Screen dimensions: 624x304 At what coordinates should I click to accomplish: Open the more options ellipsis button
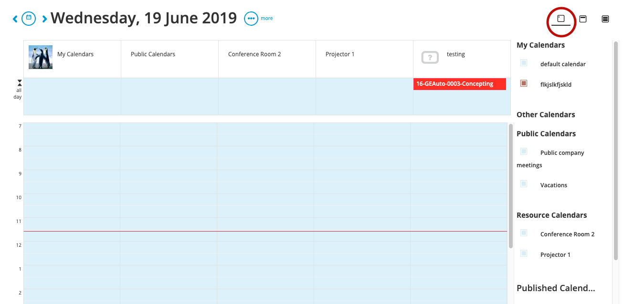[x=251, y=19]
